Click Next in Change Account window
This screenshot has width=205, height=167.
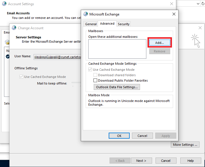click(141, 161)
